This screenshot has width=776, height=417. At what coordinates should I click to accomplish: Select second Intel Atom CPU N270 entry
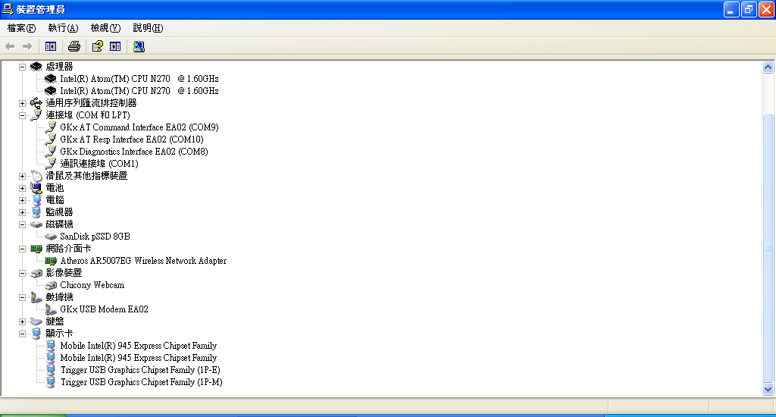(139, 91)
